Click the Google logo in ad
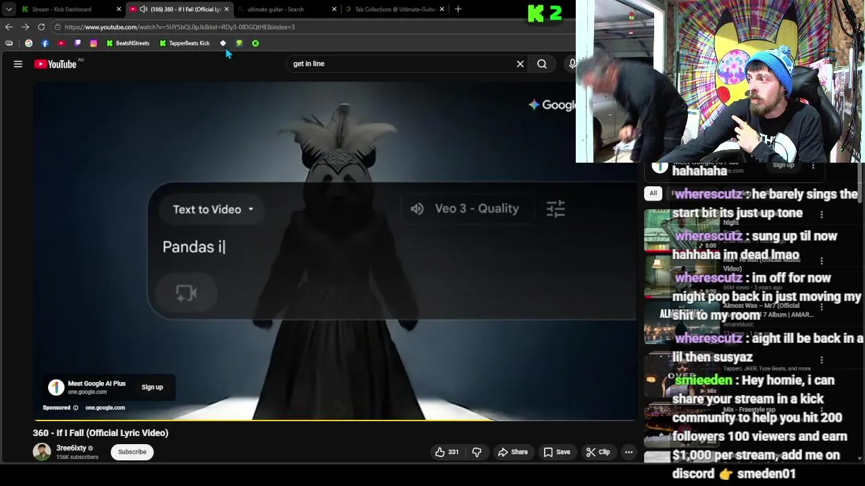 pos(552,105)
